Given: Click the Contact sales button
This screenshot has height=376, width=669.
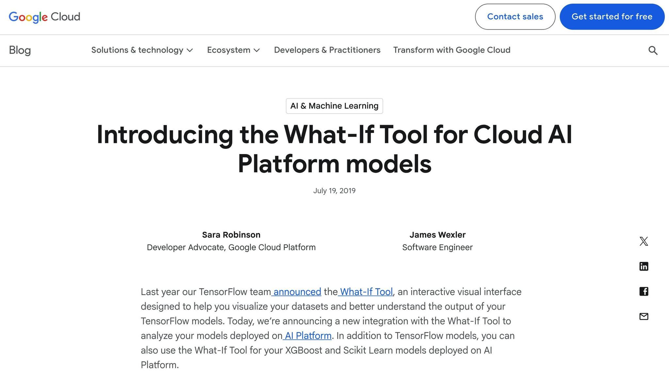Looking at the screenshot, I should (514, 17).
